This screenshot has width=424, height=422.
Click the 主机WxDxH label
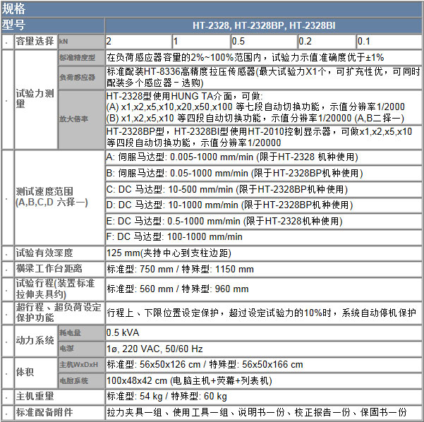pos(79,365)
